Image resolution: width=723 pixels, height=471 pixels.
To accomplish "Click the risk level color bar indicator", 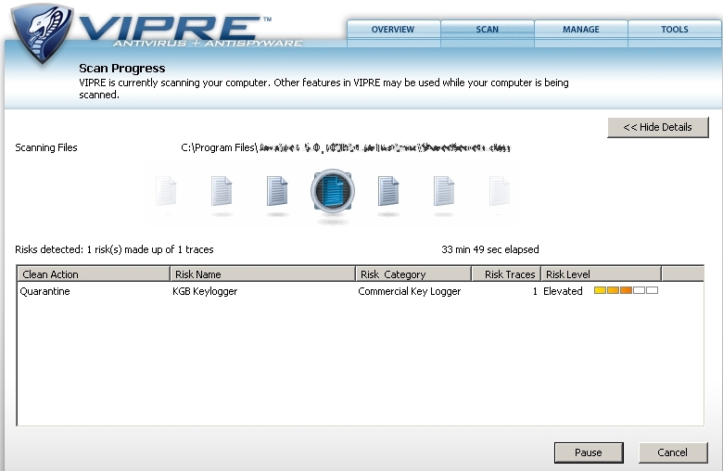I will click(x=627, y=290).
